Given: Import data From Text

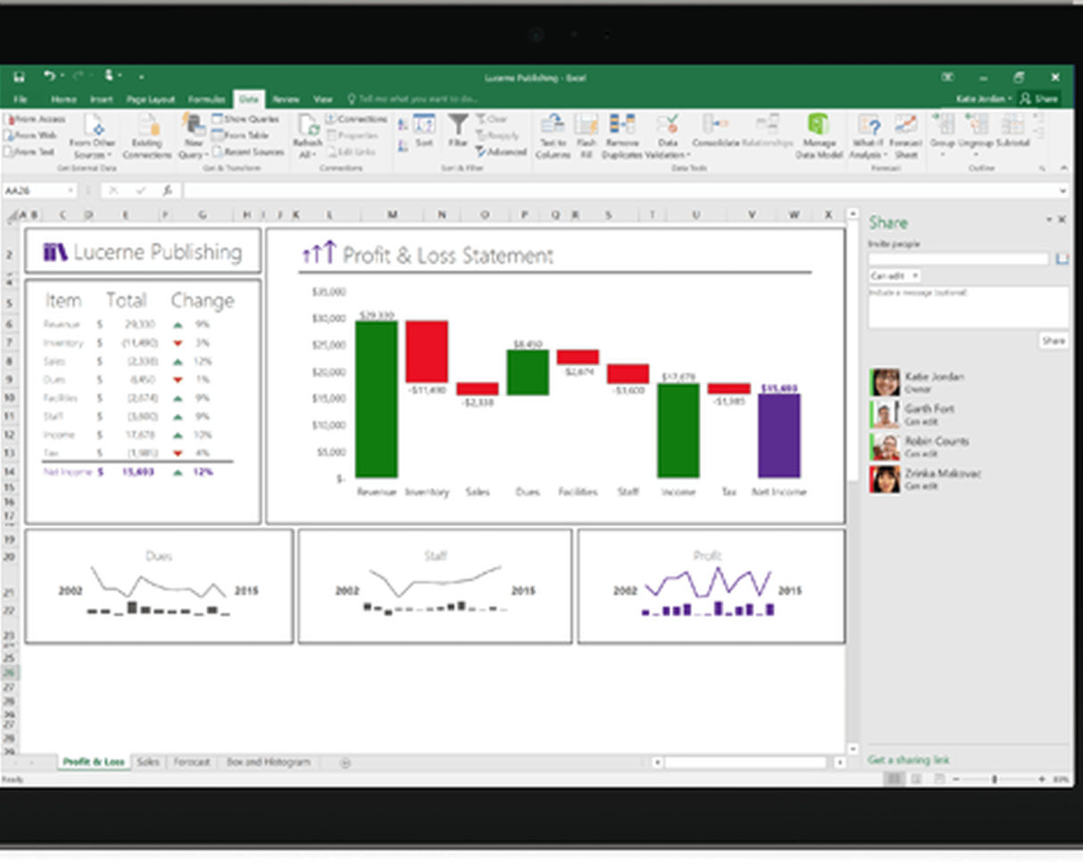Looking at the screenshot, I should pos(30,152).
